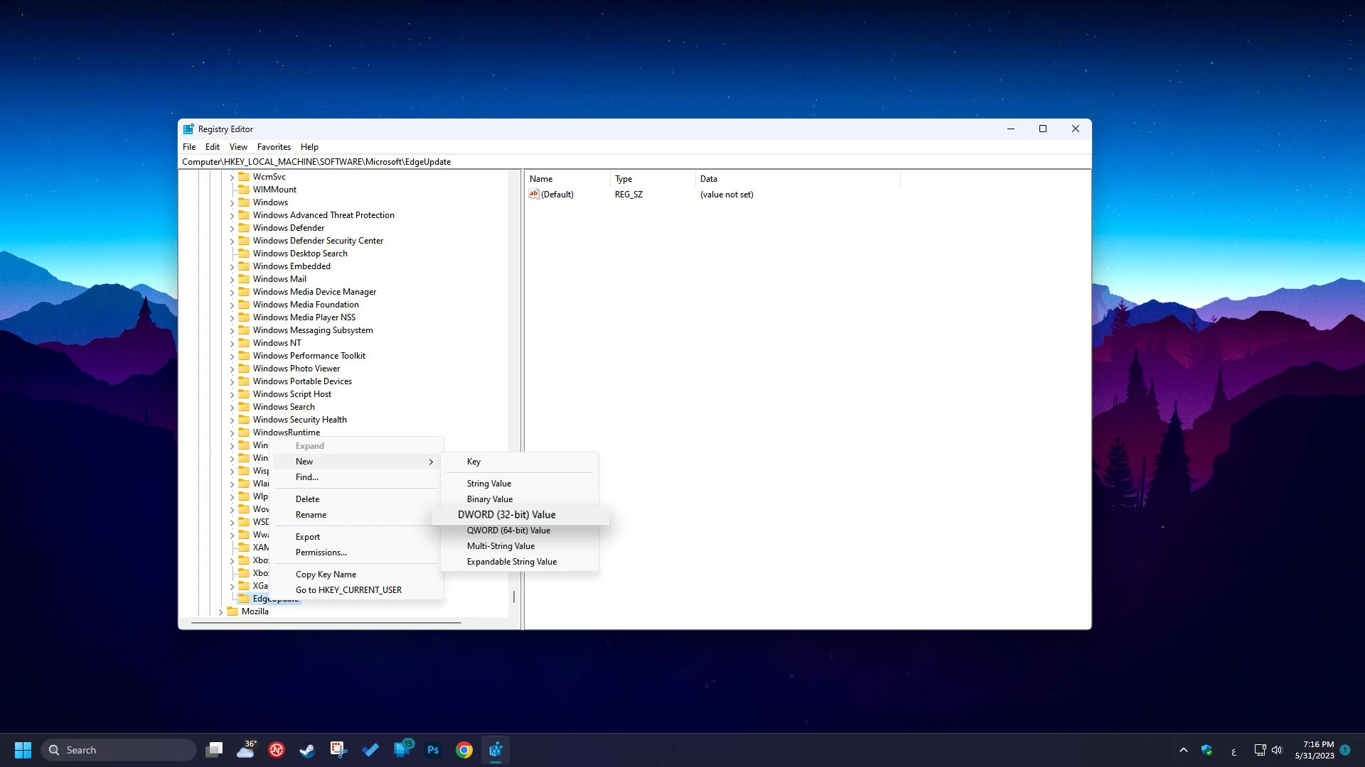This screenshot has width=1365, height=767.
Task: Open Google Chrome from the taskbar
Action: (x=464, y=750)
